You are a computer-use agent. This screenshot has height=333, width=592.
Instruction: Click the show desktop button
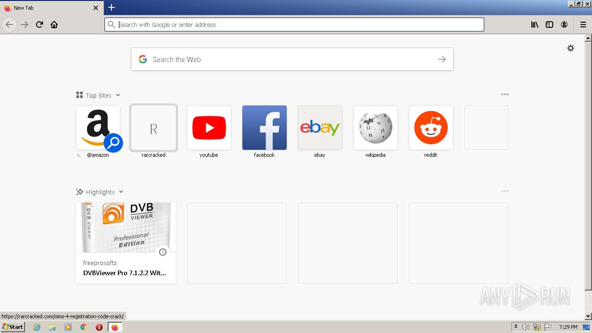586,327
